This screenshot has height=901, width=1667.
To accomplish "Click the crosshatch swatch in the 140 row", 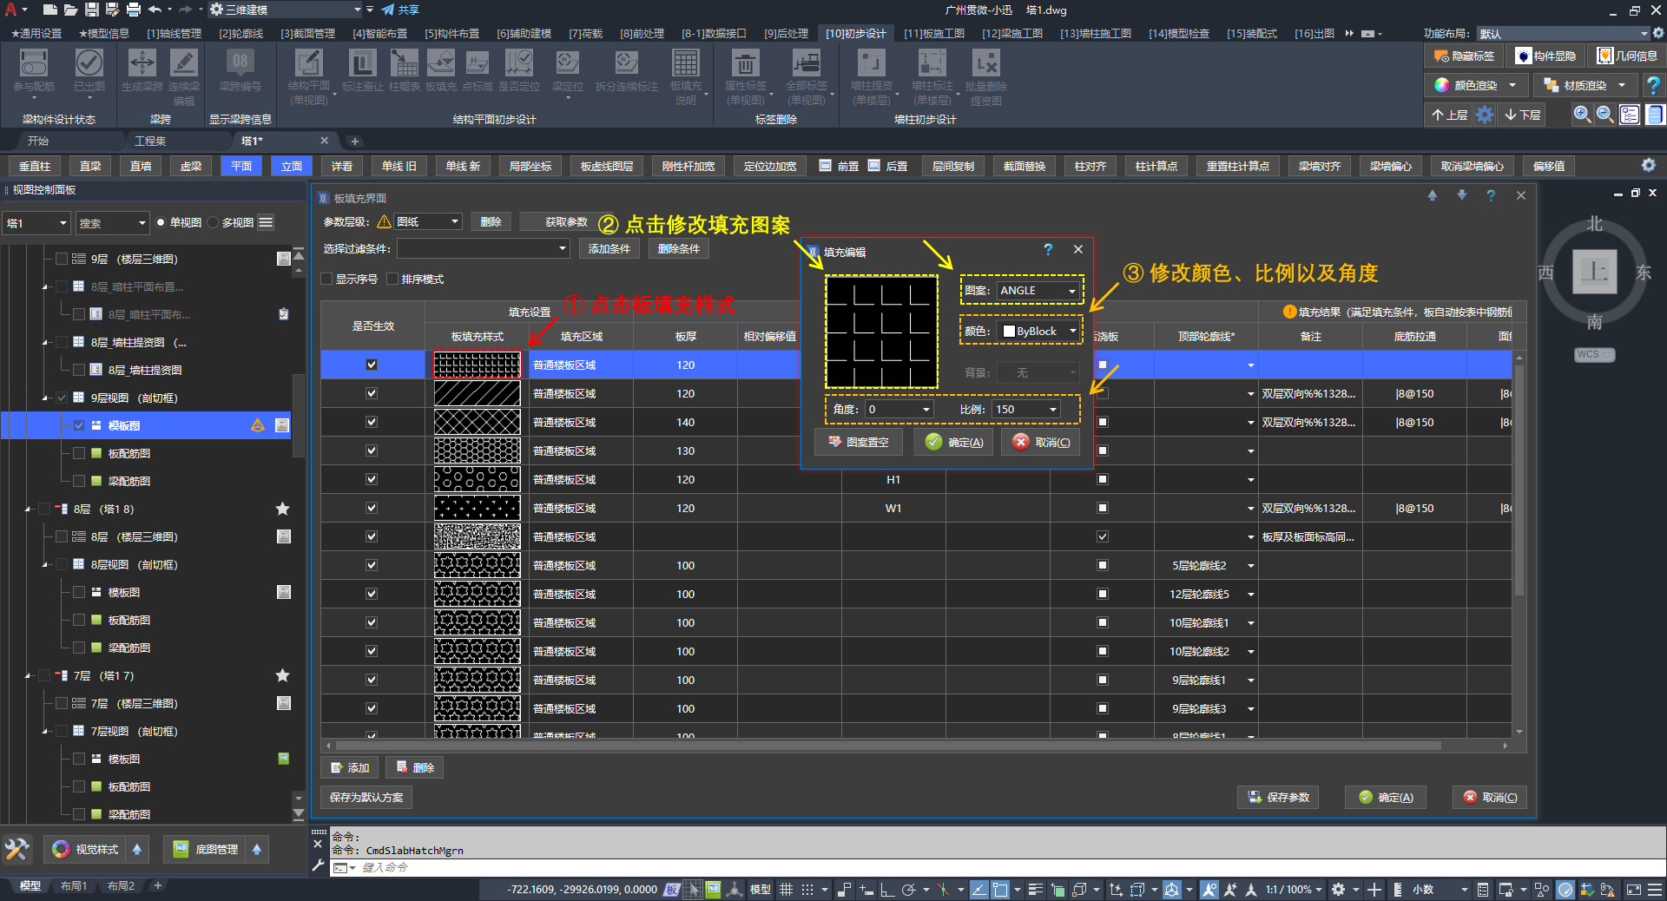I will click(478, 422).
